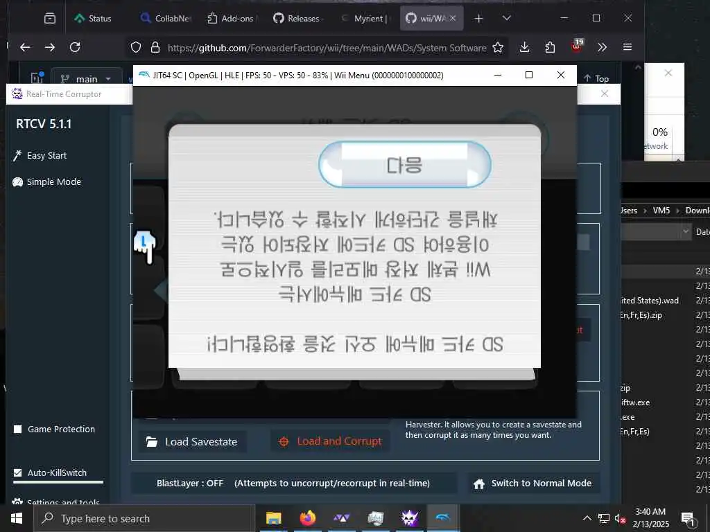710x532 pixels.
Task: Bookmark this page with the star icon
Action: tap(498, 48)
